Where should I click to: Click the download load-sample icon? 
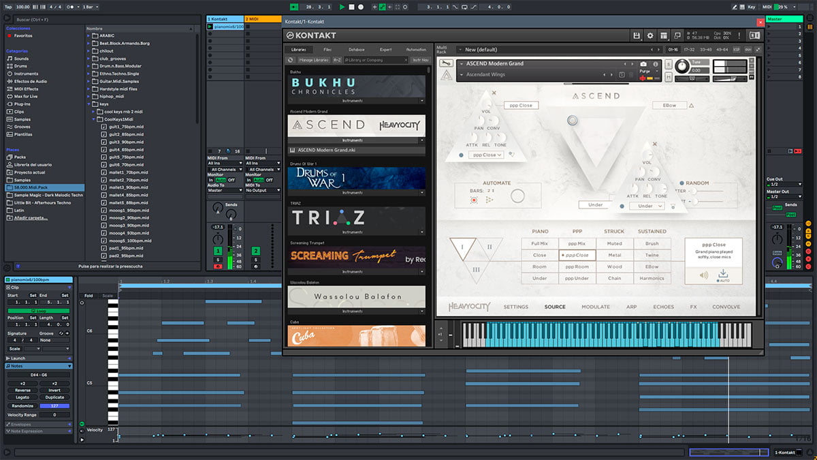(x=723, y=273)
